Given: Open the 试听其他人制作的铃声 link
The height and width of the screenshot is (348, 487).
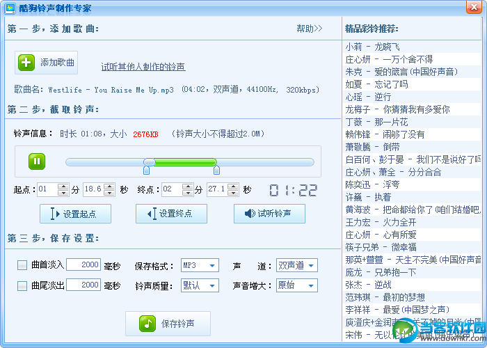Looking at the screenshot, I should point(143,67).
